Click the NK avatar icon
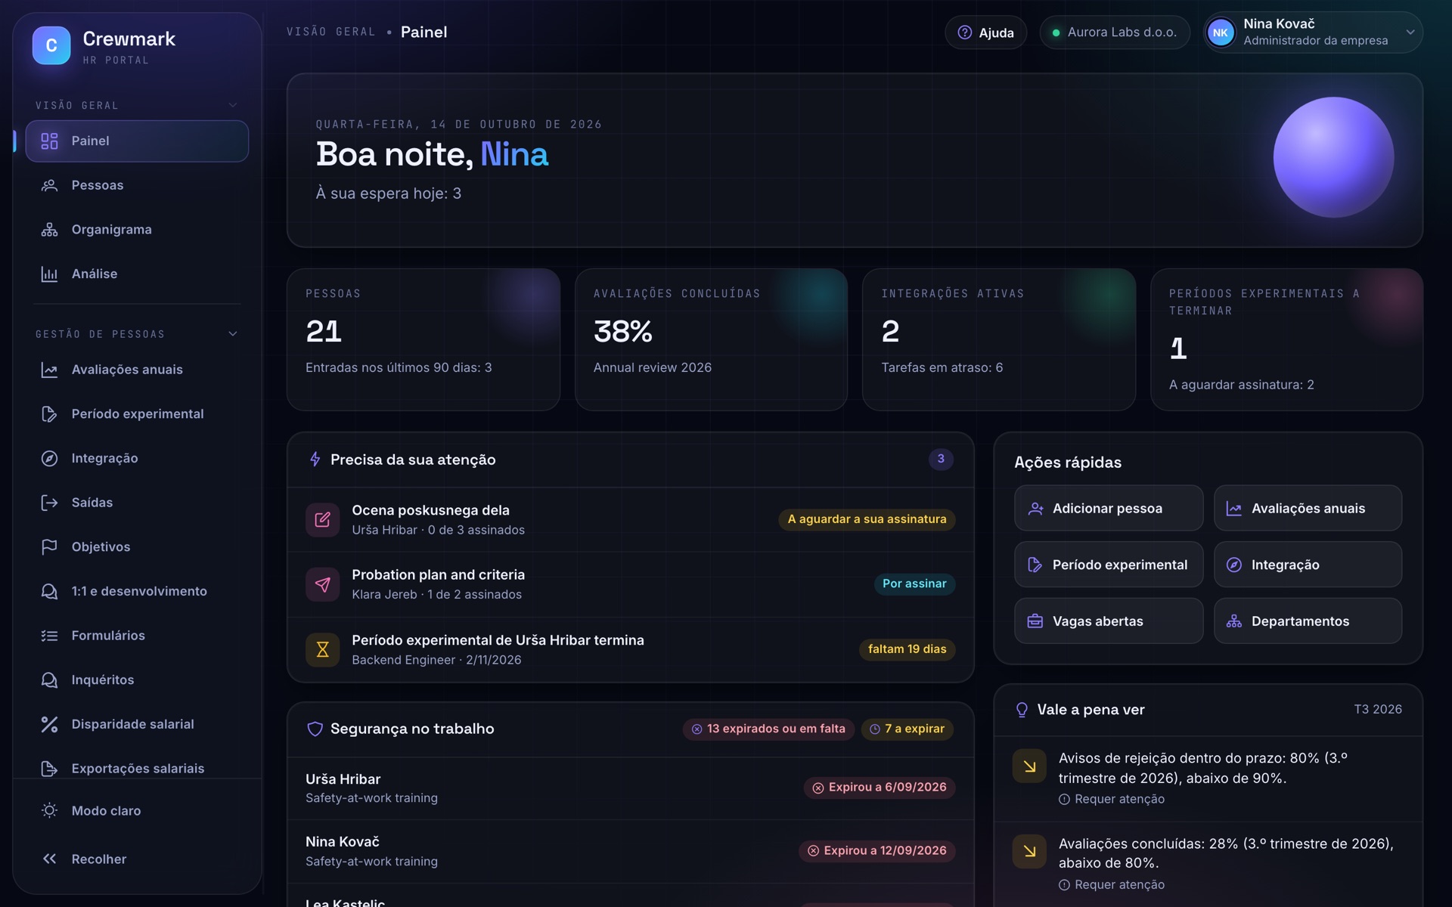 coord(1221,33)
